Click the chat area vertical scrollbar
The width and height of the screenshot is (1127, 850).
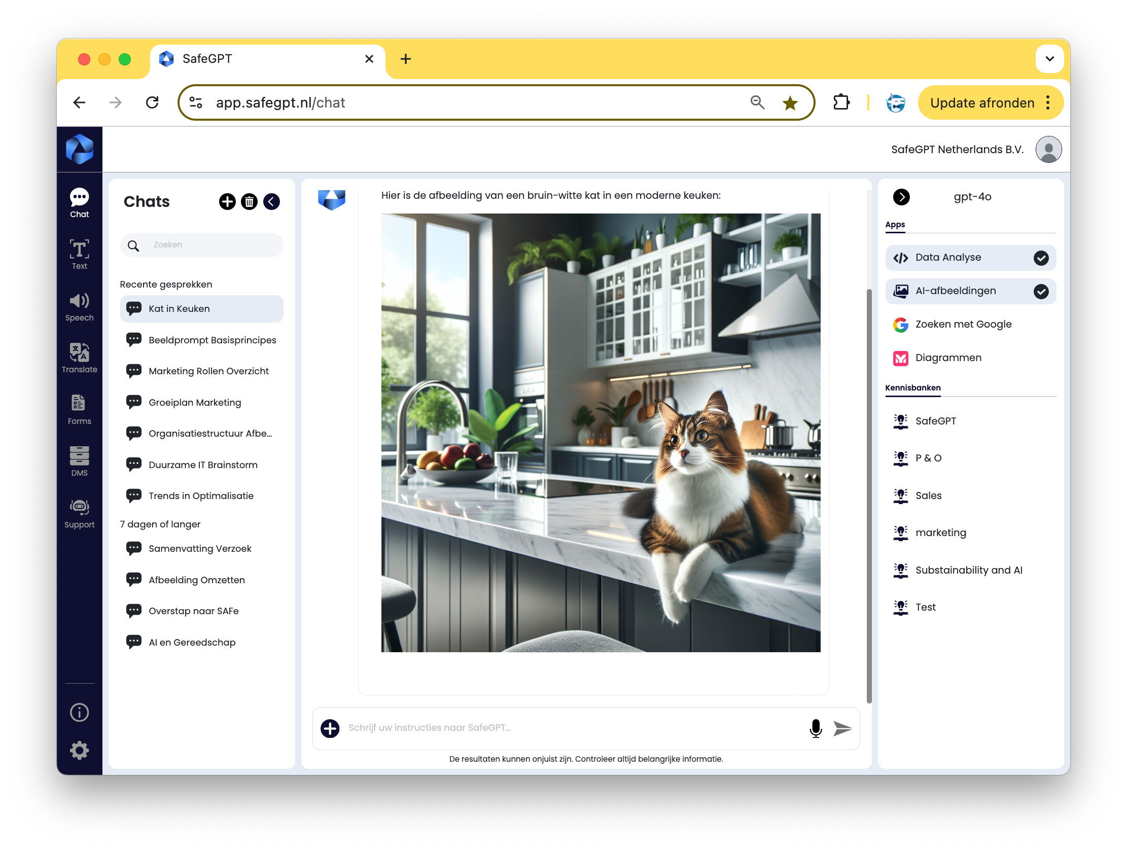pyautogui.click(x=869, y=494)
